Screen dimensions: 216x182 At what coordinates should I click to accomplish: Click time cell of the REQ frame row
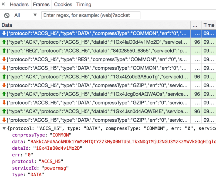(209, 51)
